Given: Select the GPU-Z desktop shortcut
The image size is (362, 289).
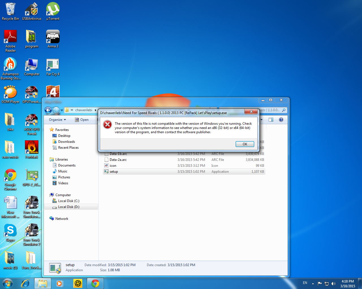Looking at the screenshot, I should [32, 178].
